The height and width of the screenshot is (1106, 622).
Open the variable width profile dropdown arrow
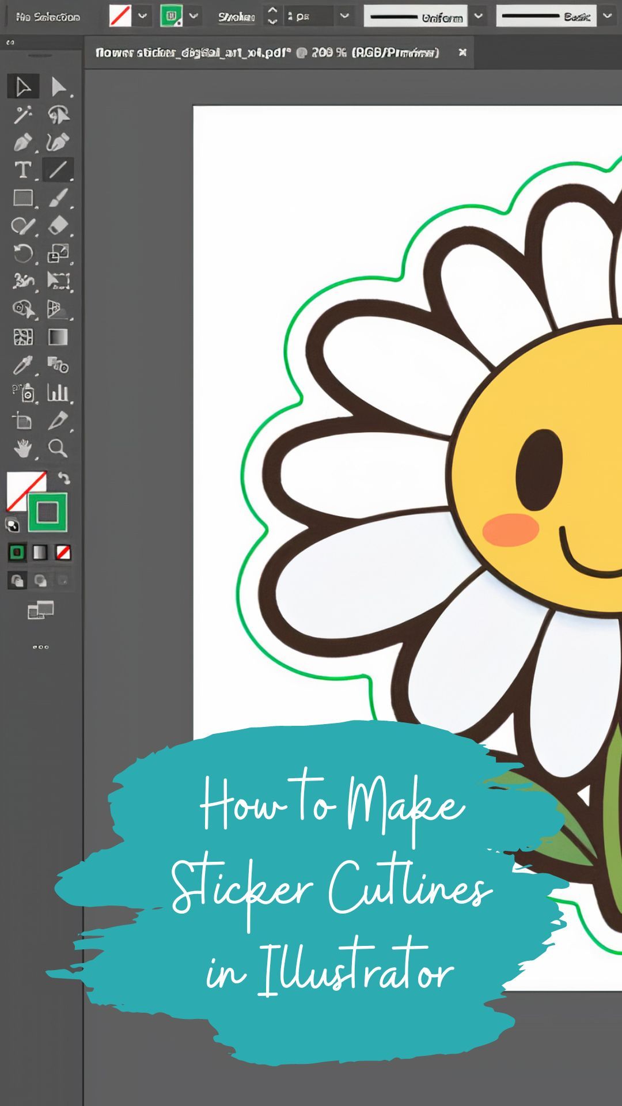pos(478,16)
